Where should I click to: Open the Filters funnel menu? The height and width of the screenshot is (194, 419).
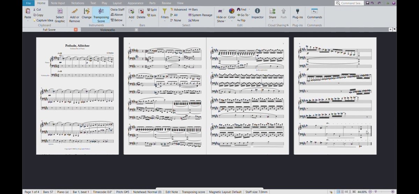point(164,14)
